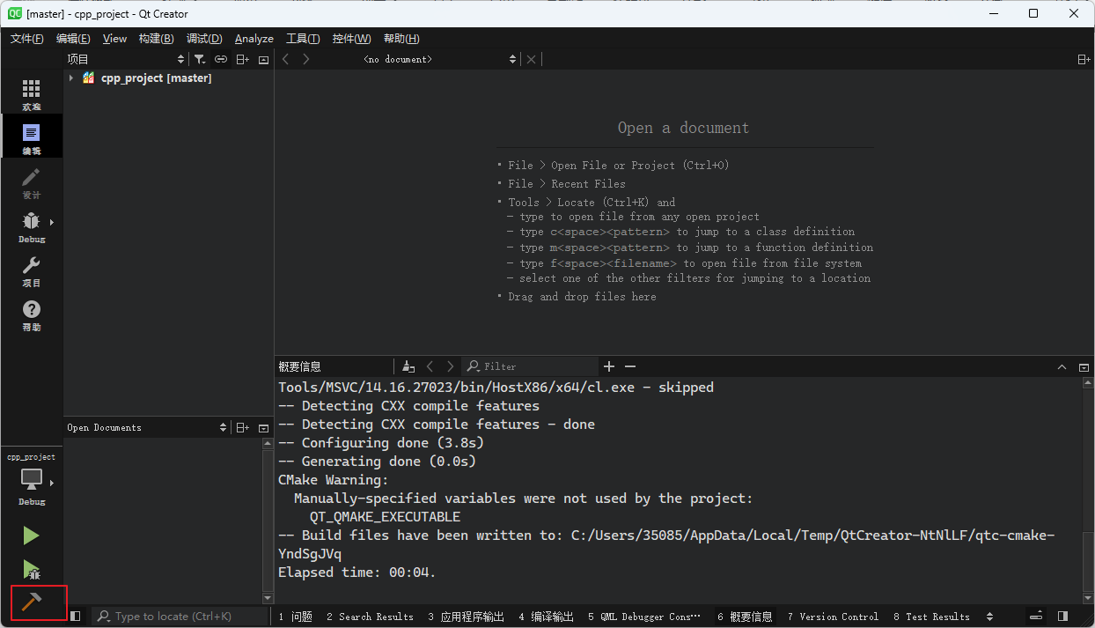Zoom in output text with the plus control
Screen dimensions: 1095x628
coord(608,366)
